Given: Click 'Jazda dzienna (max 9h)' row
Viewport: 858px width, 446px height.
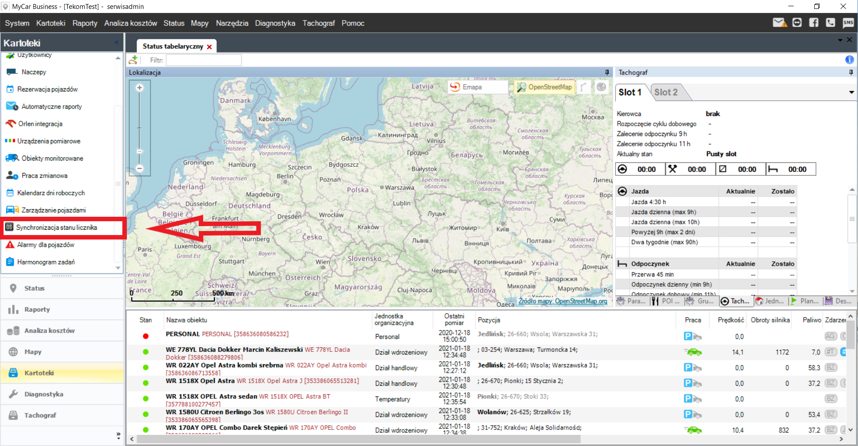Looking at the screenshot, I should pos(706,212).
